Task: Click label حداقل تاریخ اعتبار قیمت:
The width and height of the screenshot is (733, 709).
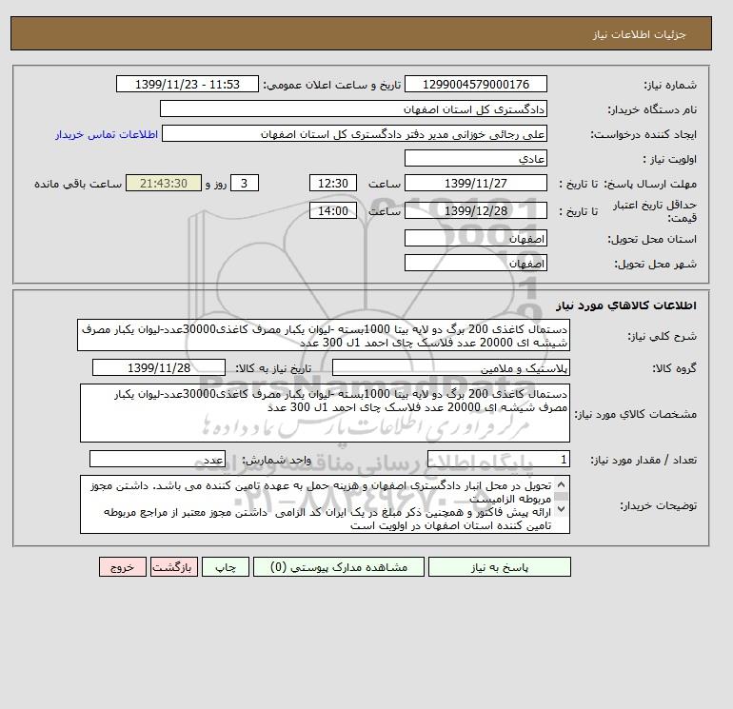Action: coord(655,211)
